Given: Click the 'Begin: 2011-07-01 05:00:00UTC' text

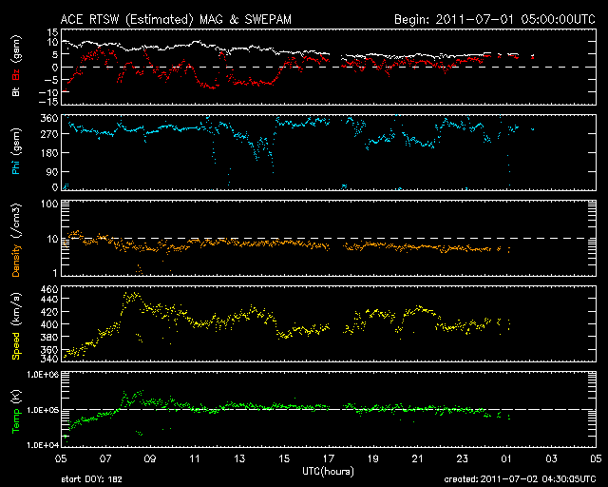Looking at the screenshot, I should (495, 19).
